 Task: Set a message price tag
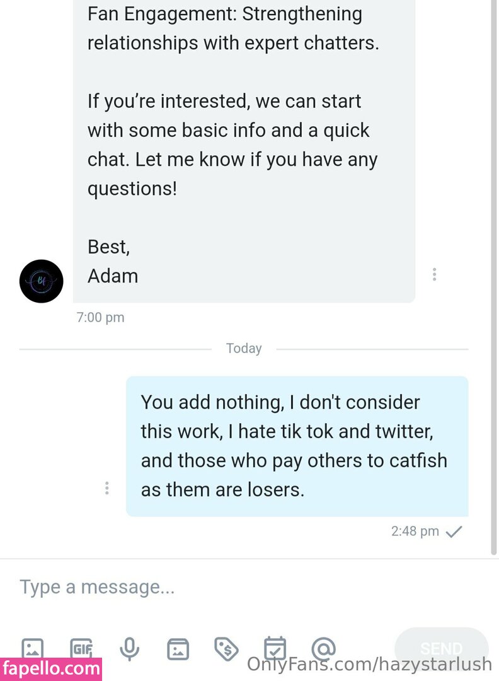pos(226,648)
